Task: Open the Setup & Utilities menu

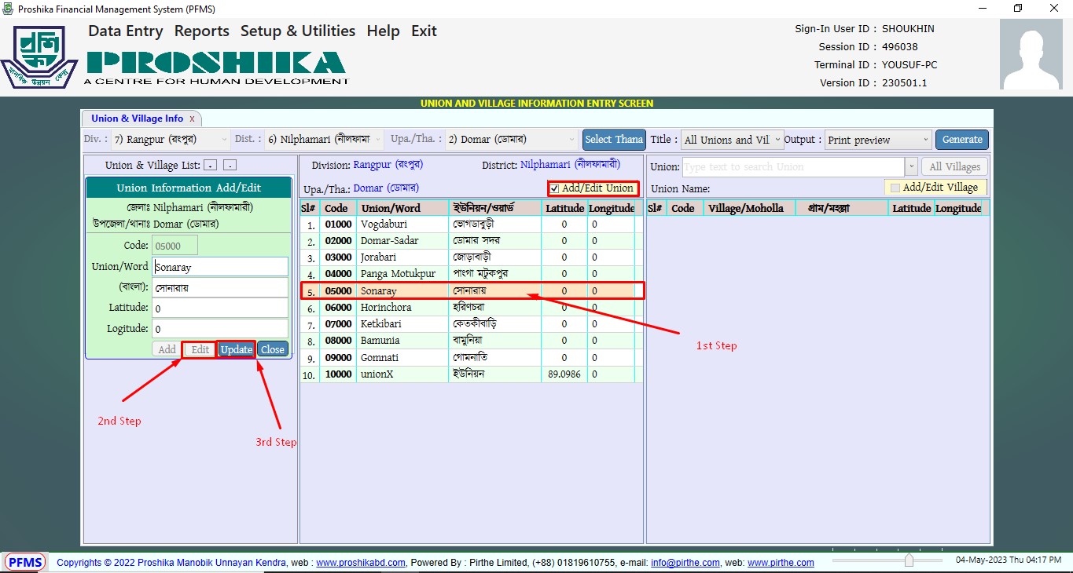Action: click(298, 31)
